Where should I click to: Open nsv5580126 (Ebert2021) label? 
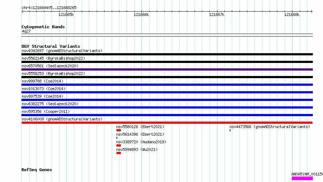tap(140, 127)
